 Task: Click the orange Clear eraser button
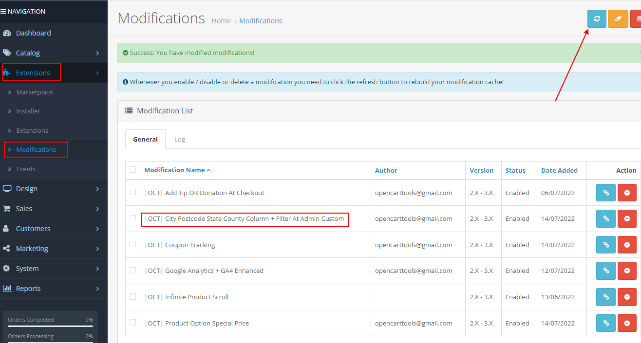(x=618, y=19)
